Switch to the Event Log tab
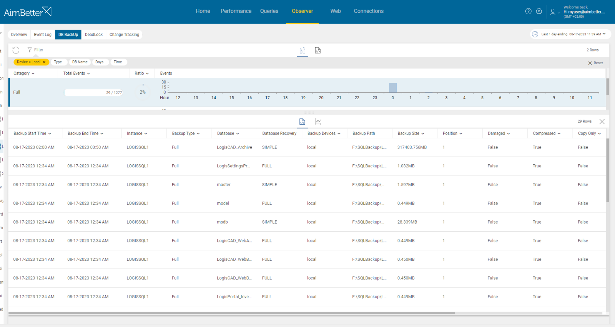615x327 pixels. [x=43, y=35]
